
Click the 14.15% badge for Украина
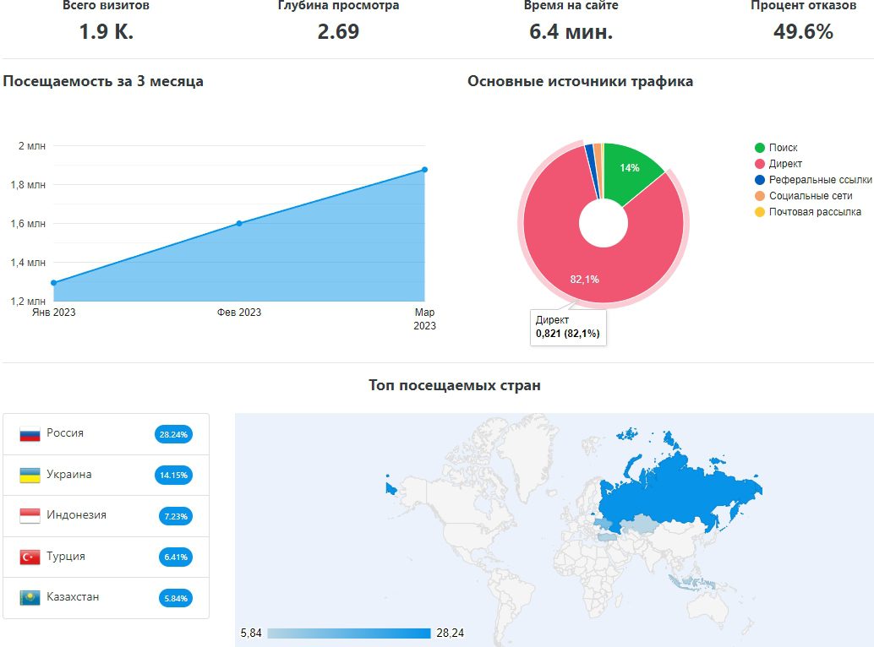pyautogui.click(x=173, y=475)
